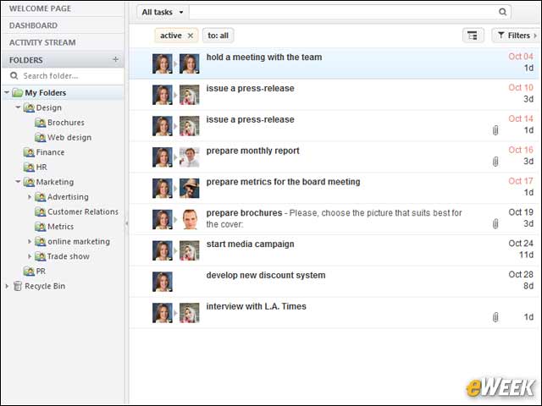Open task 'start media campaign'

tap(251, 244)
